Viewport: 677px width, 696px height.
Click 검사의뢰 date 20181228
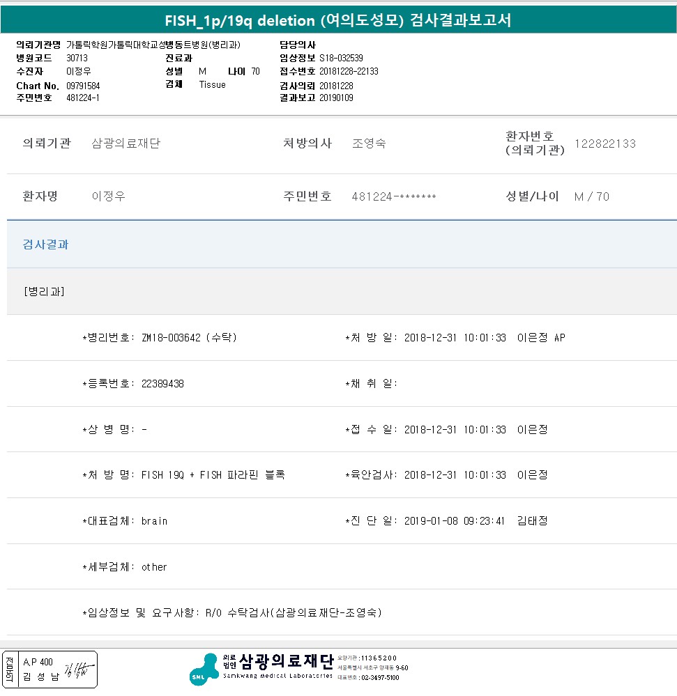pos(336,86)
